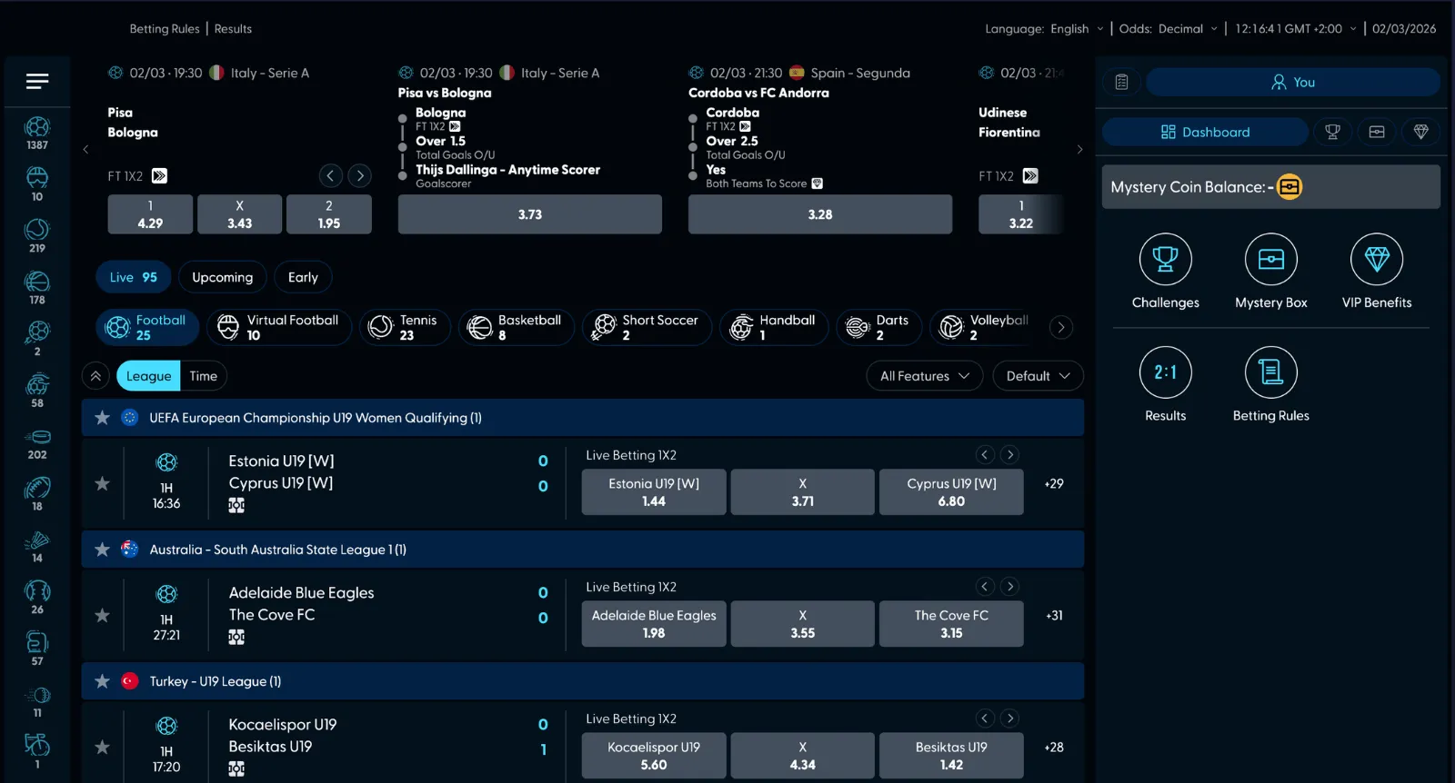Bet on Estonia U19 [W] at 1.44

(x=654, y=492)
